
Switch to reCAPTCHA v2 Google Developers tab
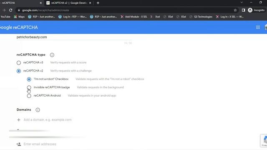pos(69,3)
